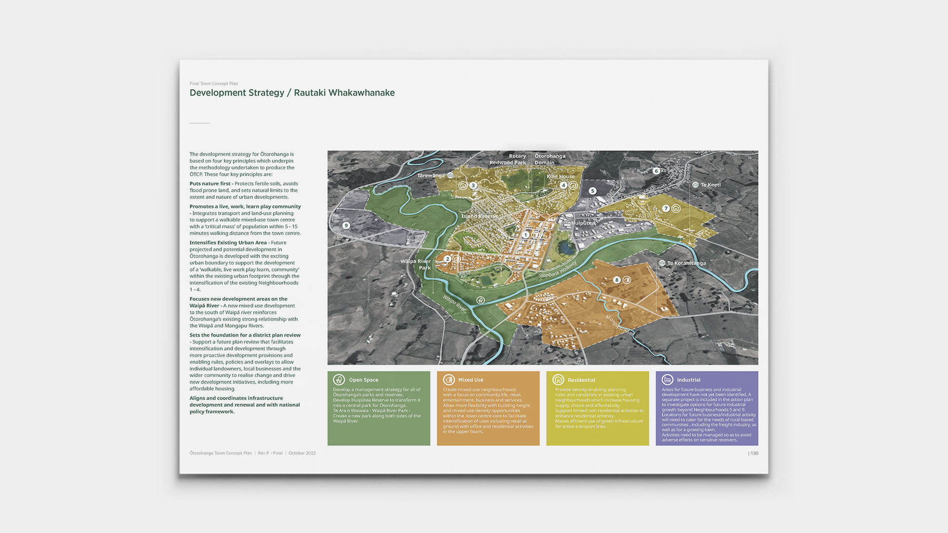
Task: Click the marae icon beside Tārewānga label
Action: coord(450,175)
